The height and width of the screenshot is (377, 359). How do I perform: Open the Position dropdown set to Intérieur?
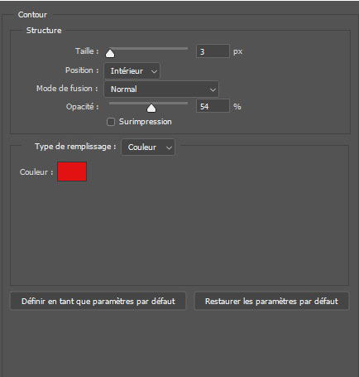(x=132, y=71)
